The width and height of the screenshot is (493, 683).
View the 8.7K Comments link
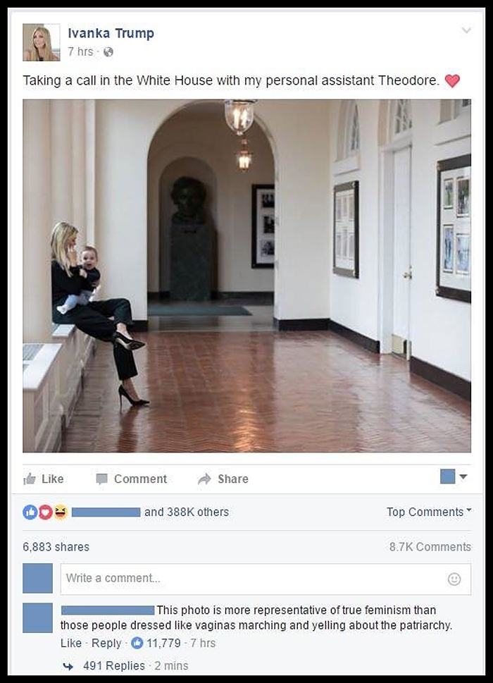click(x=430, y=546)
